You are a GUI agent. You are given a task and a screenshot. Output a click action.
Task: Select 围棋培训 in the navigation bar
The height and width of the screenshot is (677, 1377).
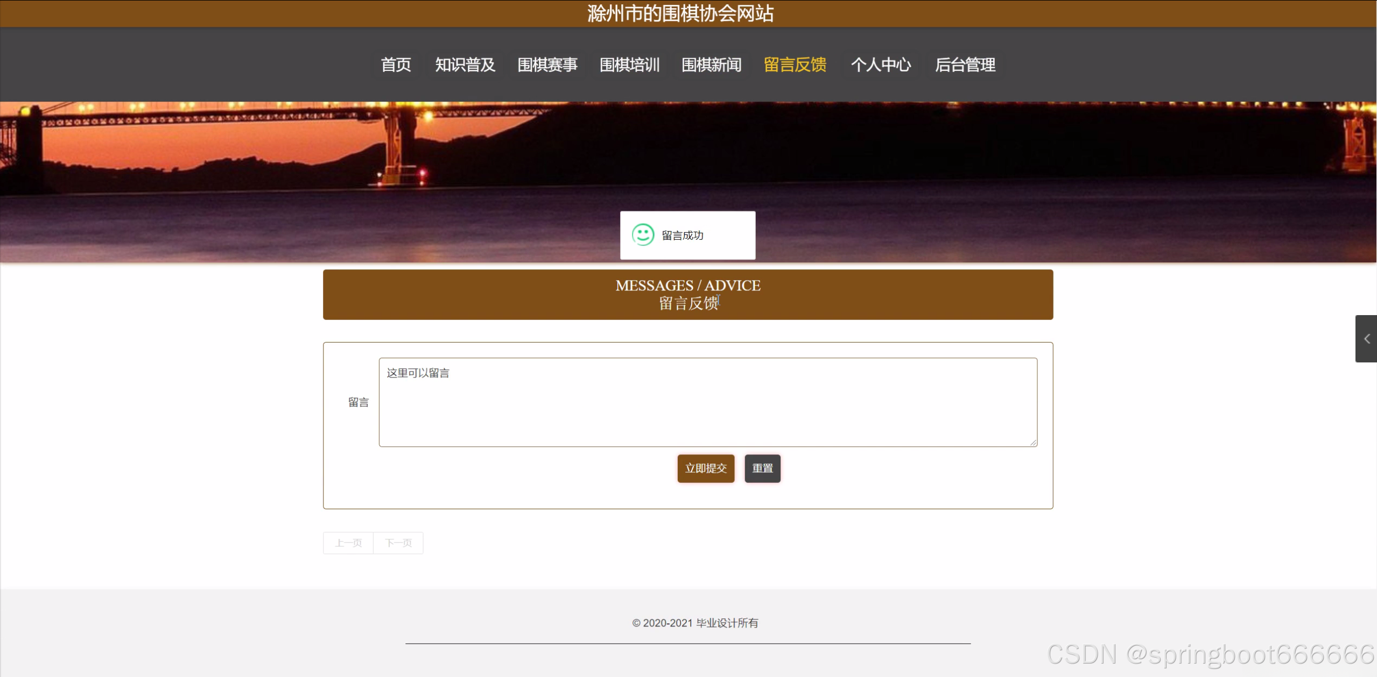(629, 65)
